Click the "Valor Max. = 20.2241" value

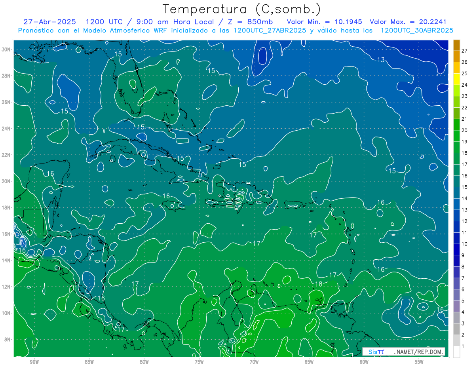click(408, 22)
